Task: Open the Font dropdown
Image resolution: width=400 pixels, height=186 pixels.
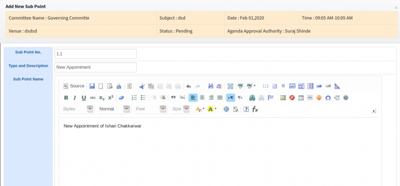Action: point(151,109)
